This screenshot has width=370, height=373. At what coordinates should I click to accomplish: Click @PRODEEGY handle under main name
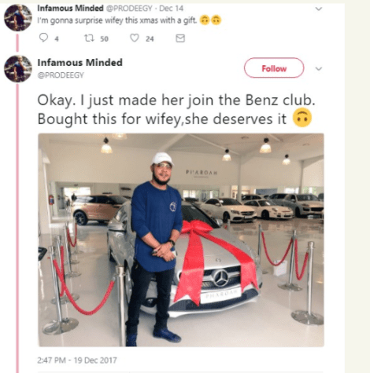point(61,75)
